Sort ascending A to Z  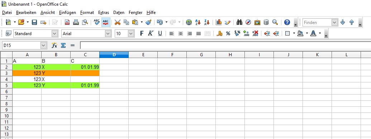point(198,22)
